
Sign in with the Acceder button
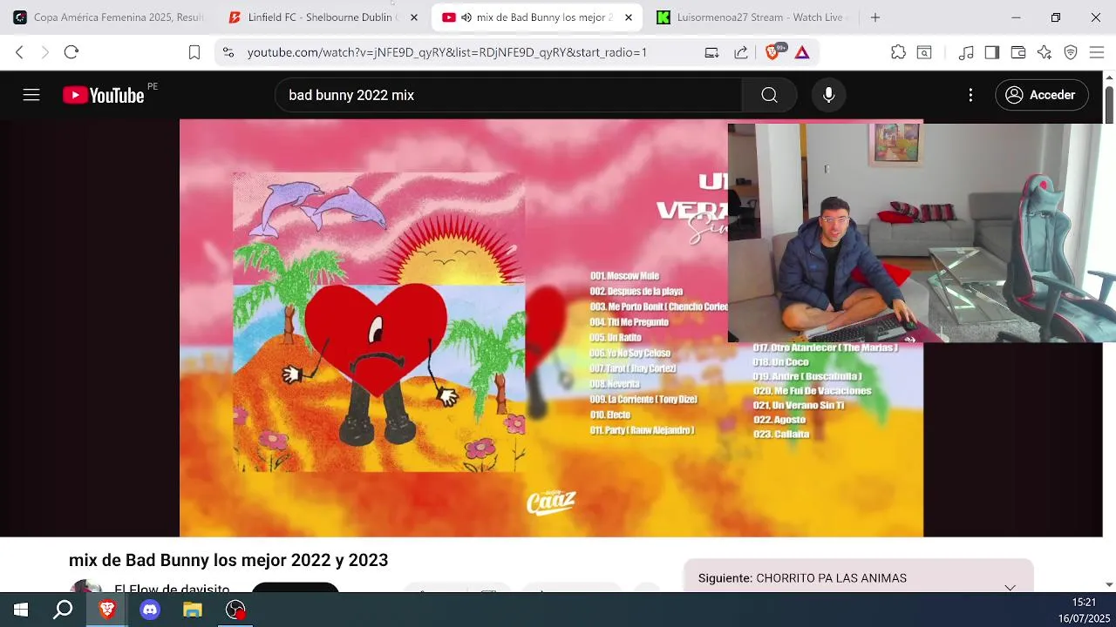pyautogui.click(x=1041, y=95)
